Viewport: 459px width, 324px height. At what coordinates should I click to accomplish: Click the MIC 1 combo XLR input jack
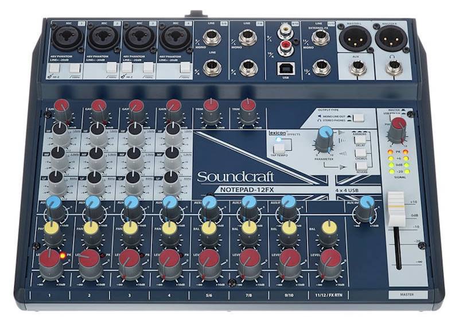67,38
